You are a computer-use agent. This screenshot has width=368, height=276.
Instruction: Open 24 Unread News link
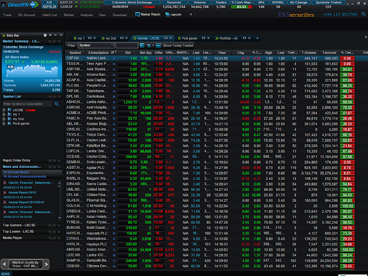(16, 172)
